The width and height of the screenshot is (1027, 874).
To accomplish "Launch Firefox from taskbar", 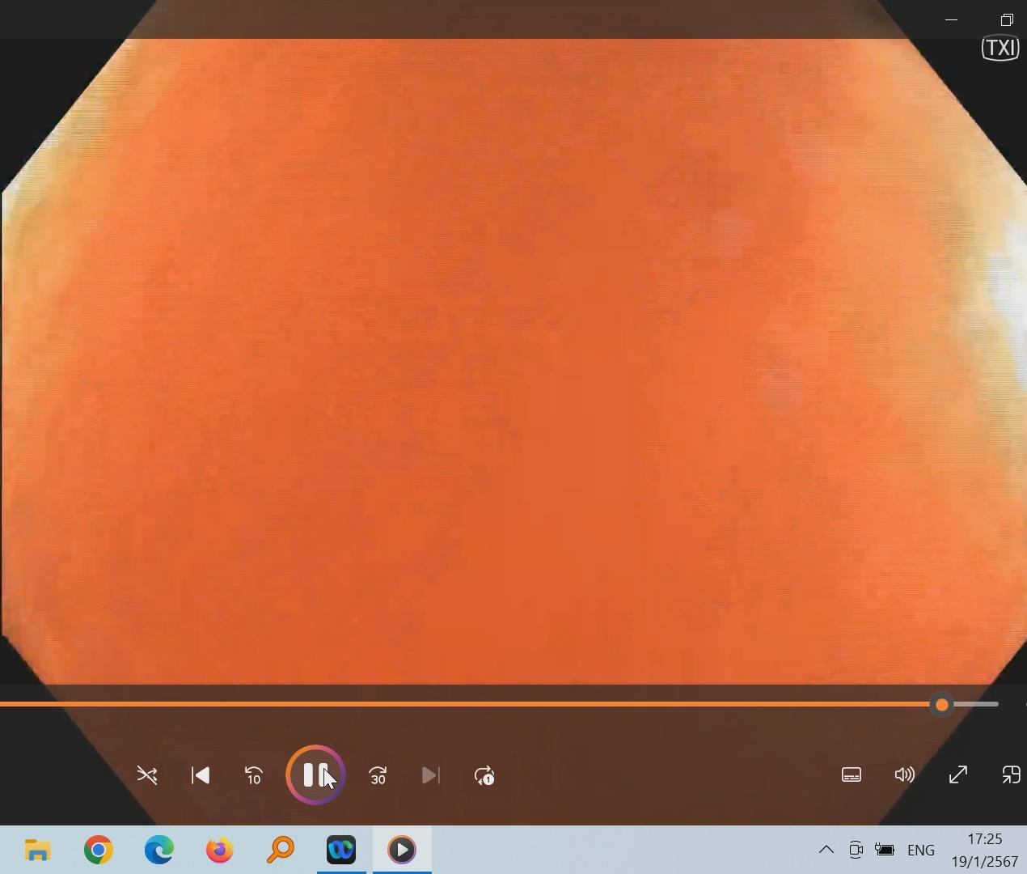I will [x=220, y=850].
